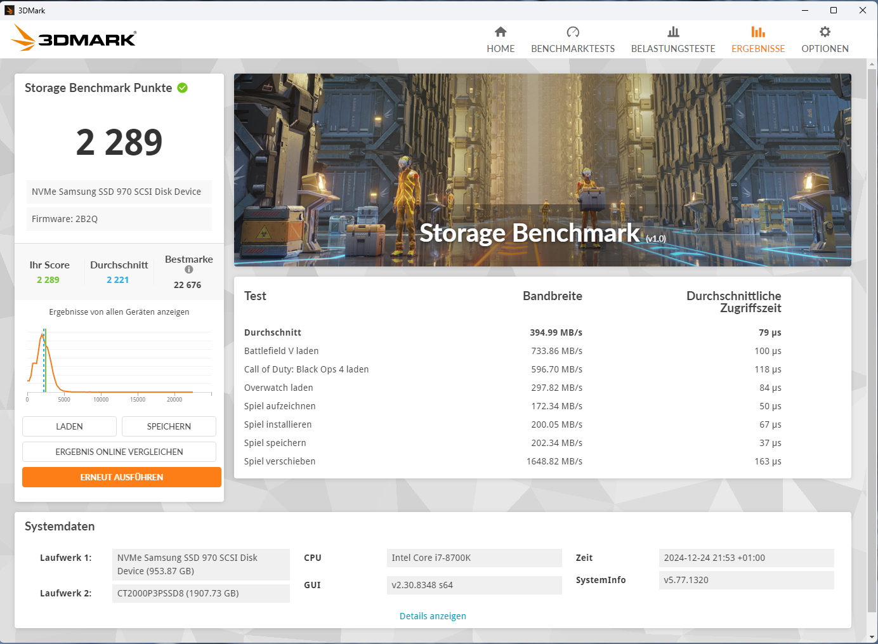
Task: Click bandwidth value 394.99 MB/s
Action: [x=556, y=332]
